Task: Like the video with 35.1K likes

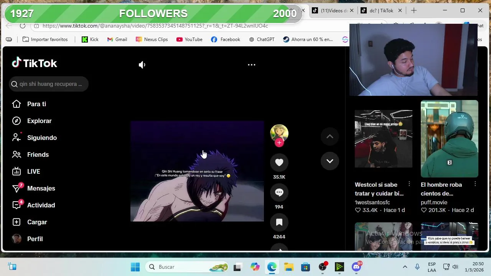Action: pyautogui.click(x=279, y=163)
